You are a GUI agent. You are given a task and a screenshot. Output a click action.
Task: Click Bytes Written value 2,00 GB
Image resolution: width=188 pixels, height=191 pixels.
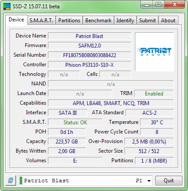[67, 151]
